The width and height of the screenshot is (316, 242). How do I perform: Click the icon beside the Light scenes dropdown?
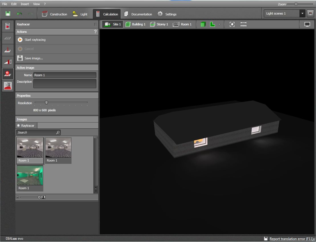point(310,13)
